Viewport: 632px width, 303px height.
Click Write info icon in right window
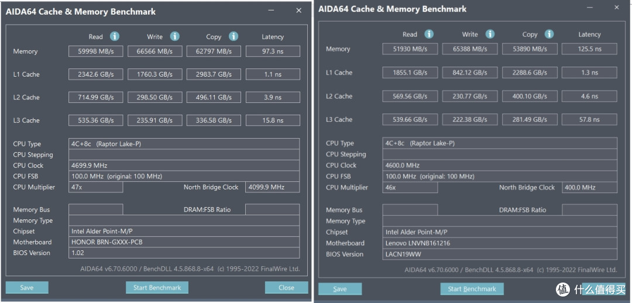pyautogui.click(x=489, y=35)
